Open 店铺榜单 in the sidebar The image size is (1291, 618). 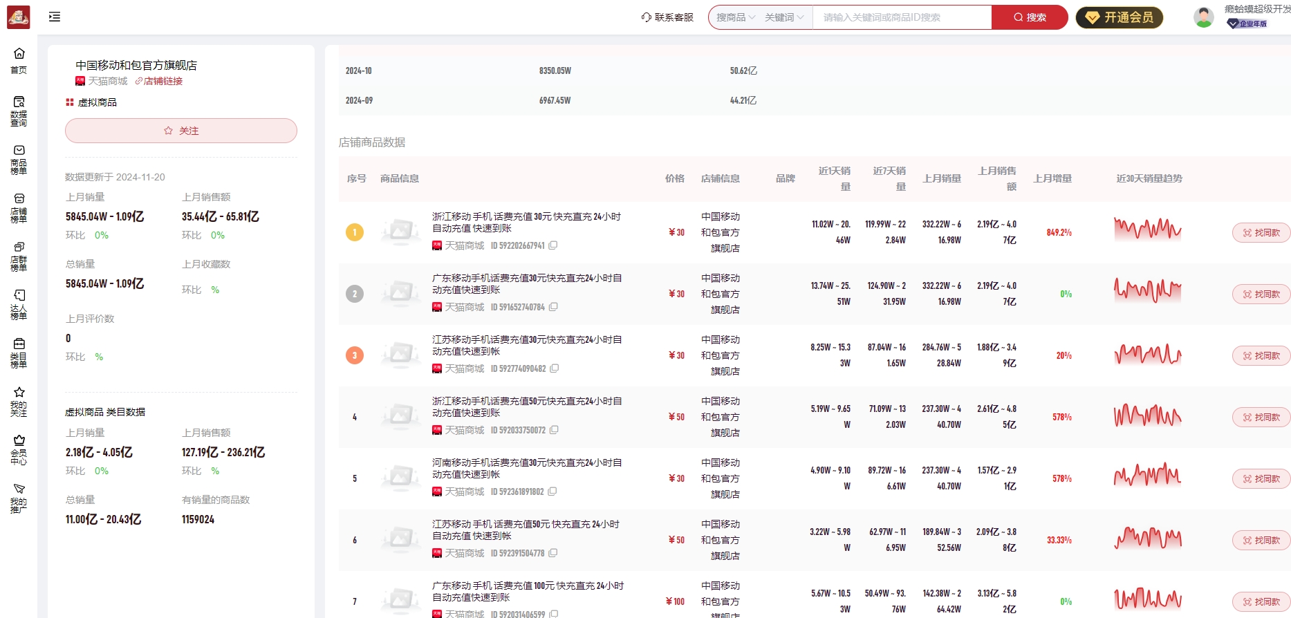[19, 207]
